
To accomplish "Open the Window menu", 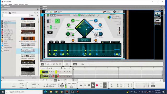I will point(21,4).
